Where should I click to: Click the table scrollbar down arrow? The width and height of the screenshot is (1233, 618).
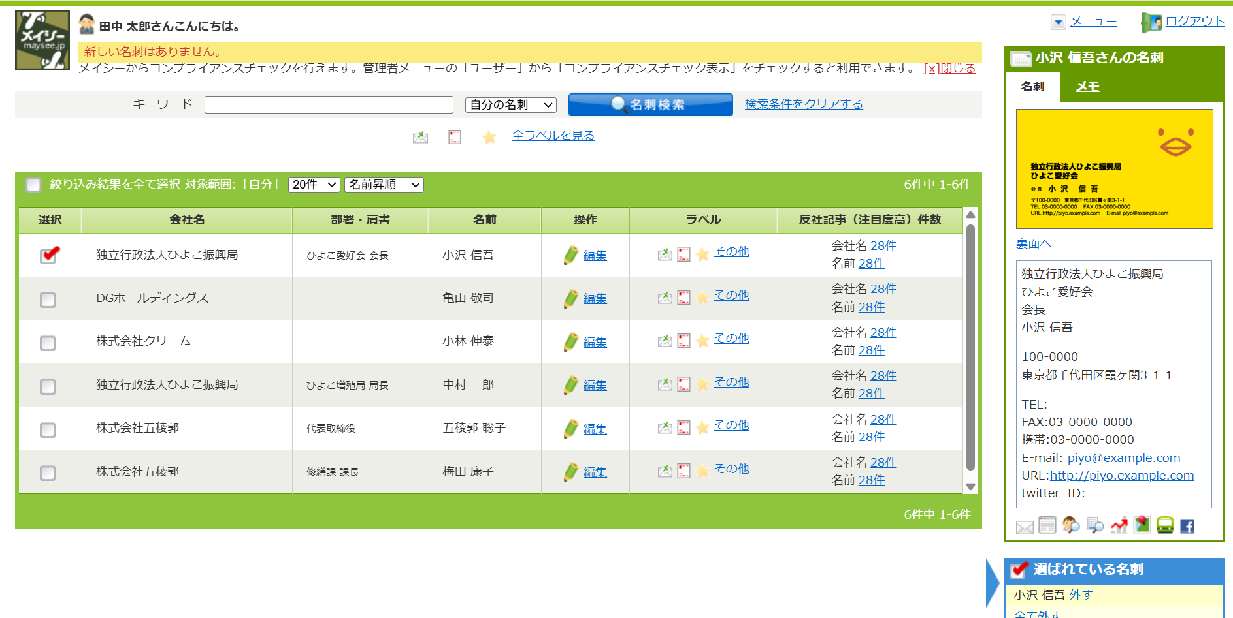970,486
